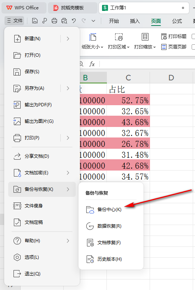
Task: Click the cell showing 32.65%
Action: (x=128, y=111)
